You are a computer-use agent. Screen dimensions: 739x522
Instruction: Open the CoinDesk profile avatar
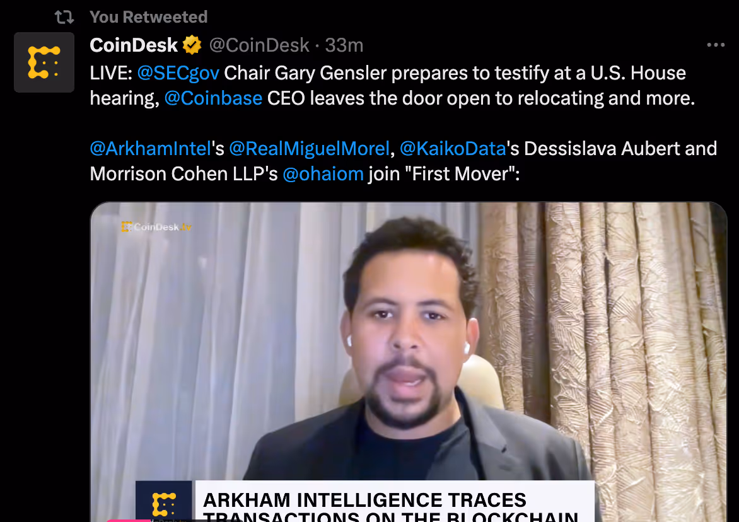(x=44, y=62)
